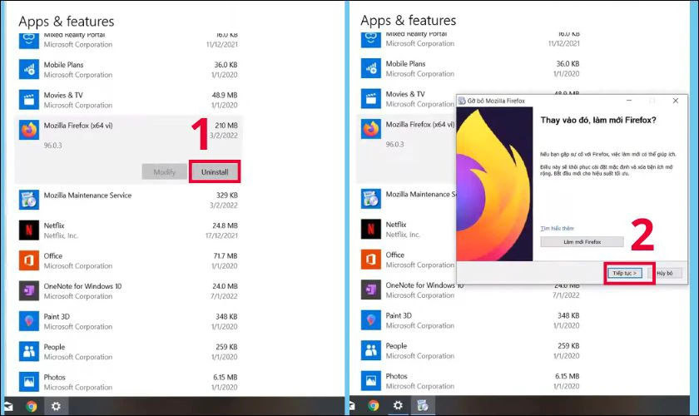Viewport: 699px width, 416px height.
Task: Click the Firefox uninstaller icon on right taskbar
Action: tap(422, 405)
